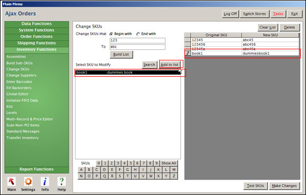Click the To text field containing abc

(137, 47)
